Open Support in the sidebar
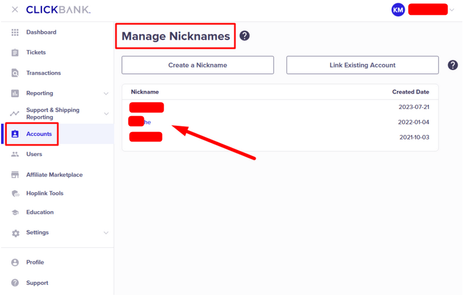Screen dimensions: 464x296 click(x=37, y=283)
